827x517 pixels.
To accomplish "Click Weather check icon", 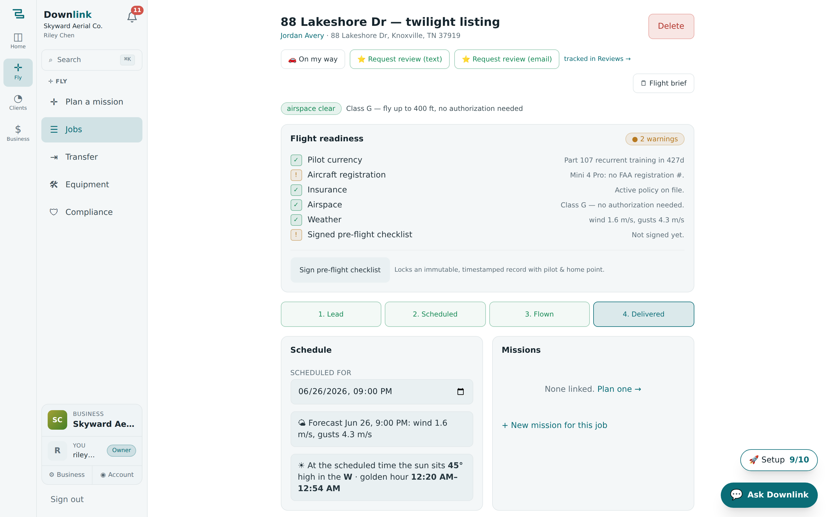I will click(x=296, y=220).
